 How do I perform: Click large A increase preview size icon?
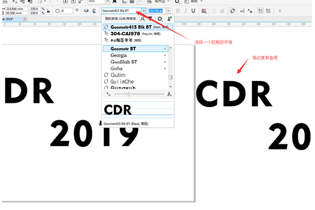(170, 94)
